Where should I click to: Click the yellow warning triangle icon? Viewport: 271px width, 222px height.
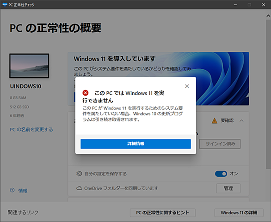215,120
